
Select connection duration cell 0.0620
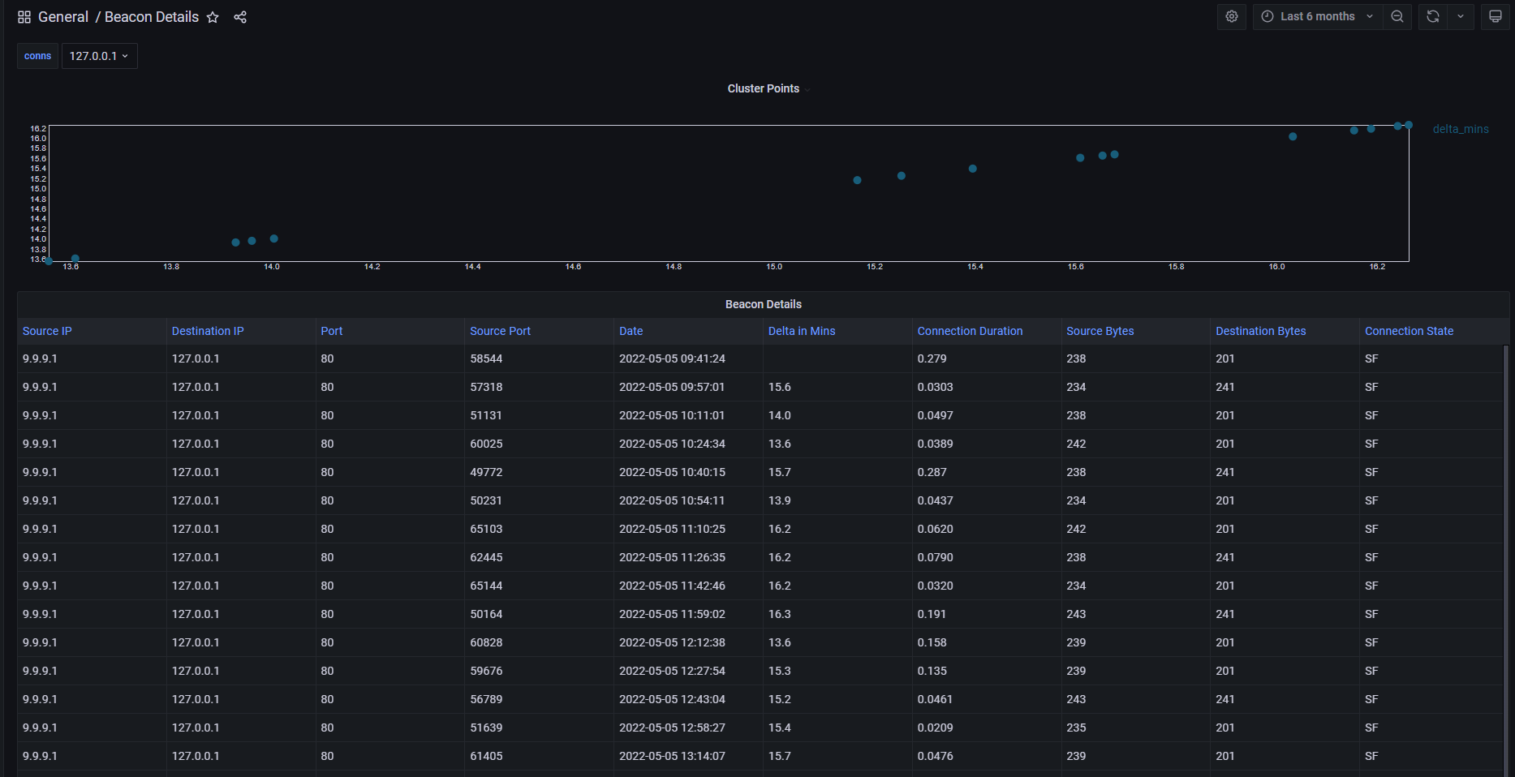pos(987,529)
